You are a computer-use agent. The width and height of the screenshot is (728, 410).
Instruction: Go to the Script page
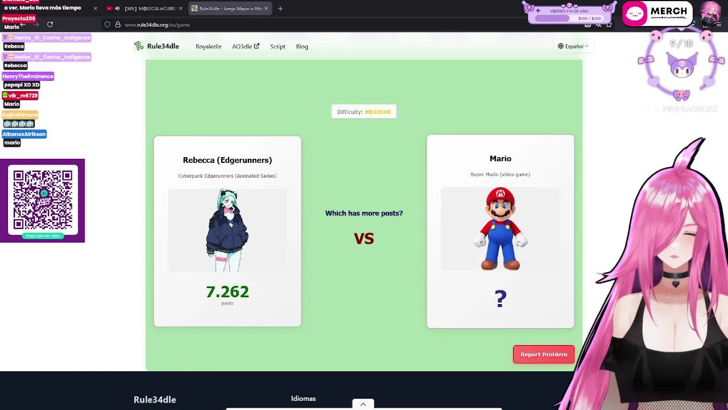click(278, 47)
